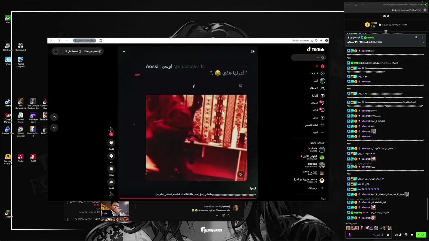Screen dimensions: 429x241
Task: Bookmark the TikTok video
Action: (111, 169)
